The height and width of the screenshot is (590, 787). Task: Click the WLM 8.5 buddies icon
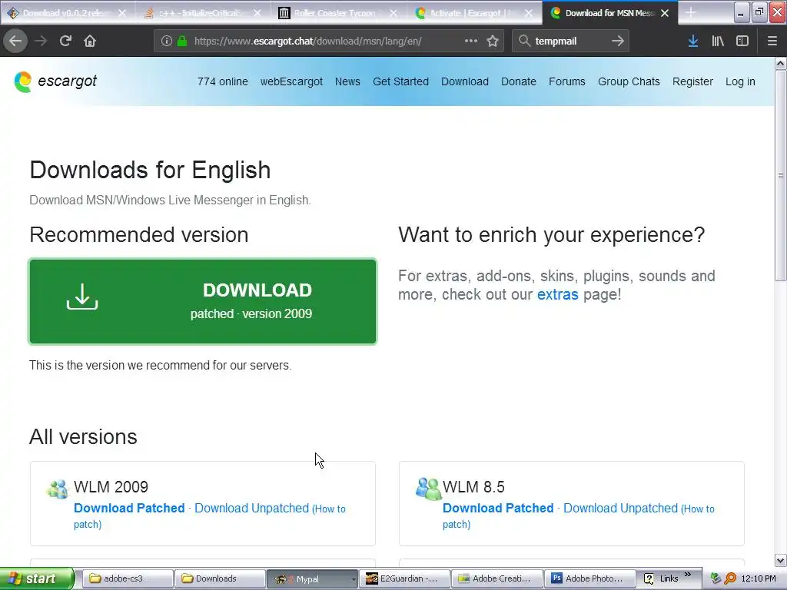coord(428,488)
